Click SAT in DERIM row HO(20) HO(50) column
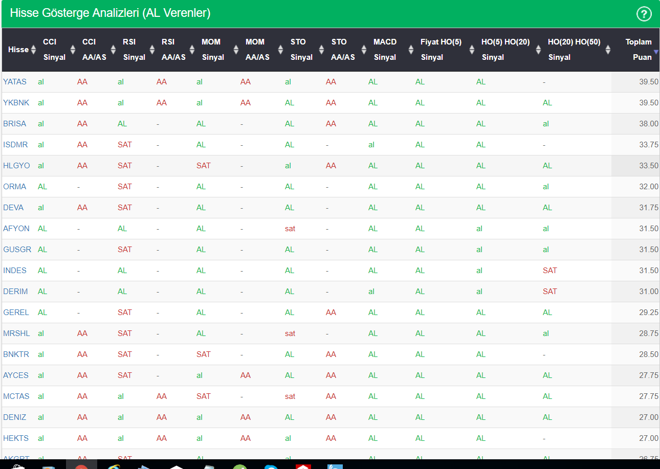 point(550,292)
